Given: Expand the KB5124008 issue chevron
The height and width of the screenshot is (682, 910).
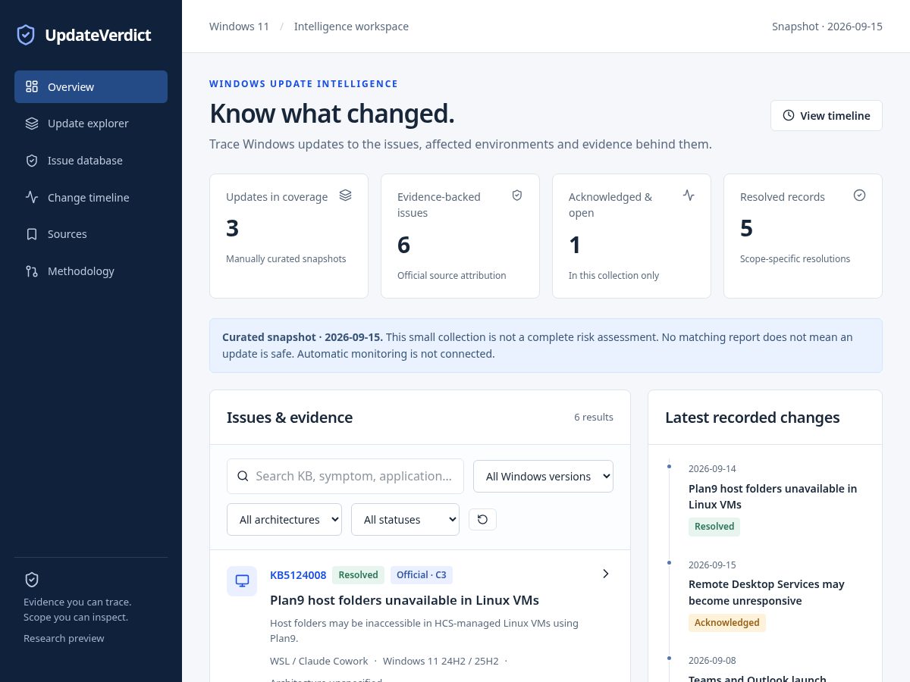Looking at the screenshot, I should pyautogui.click(x=605, y=574).
